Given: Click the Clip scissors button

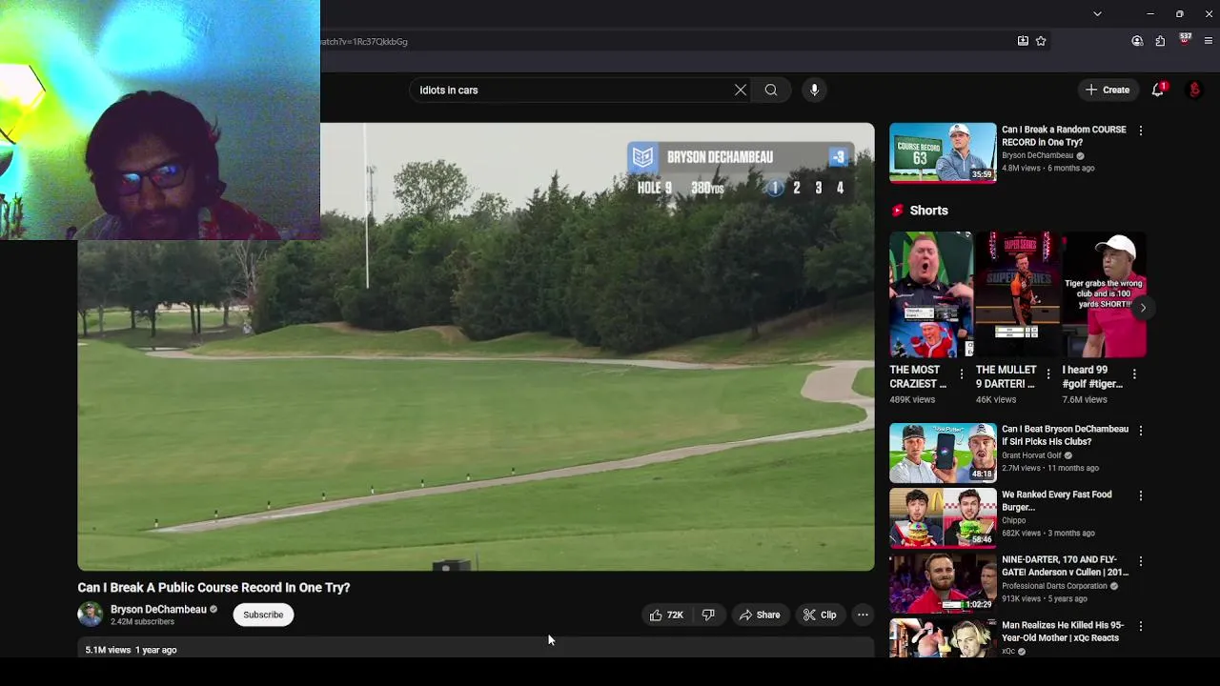Looking at the screenshot, I should [820, 615].
